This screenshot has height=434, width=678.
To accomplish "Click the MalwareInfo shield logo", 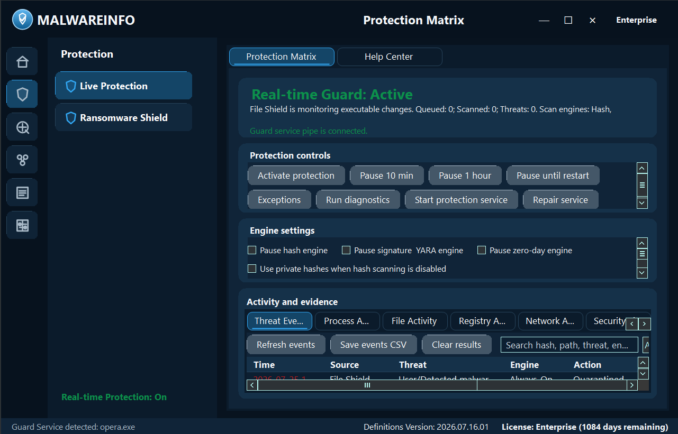I will [22, 20].
